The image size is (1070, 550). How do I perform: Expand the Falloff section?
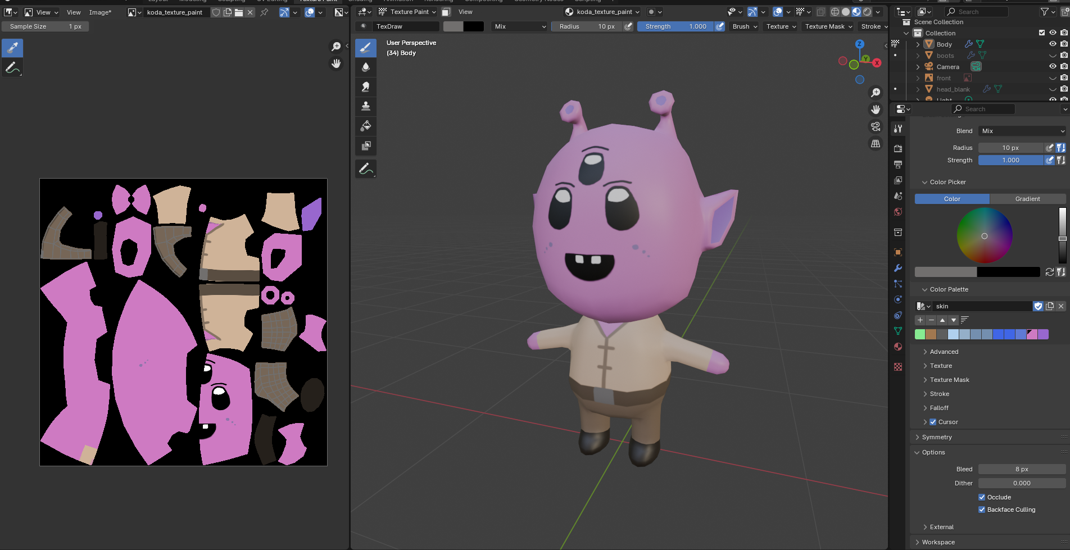tap(939, 408)
